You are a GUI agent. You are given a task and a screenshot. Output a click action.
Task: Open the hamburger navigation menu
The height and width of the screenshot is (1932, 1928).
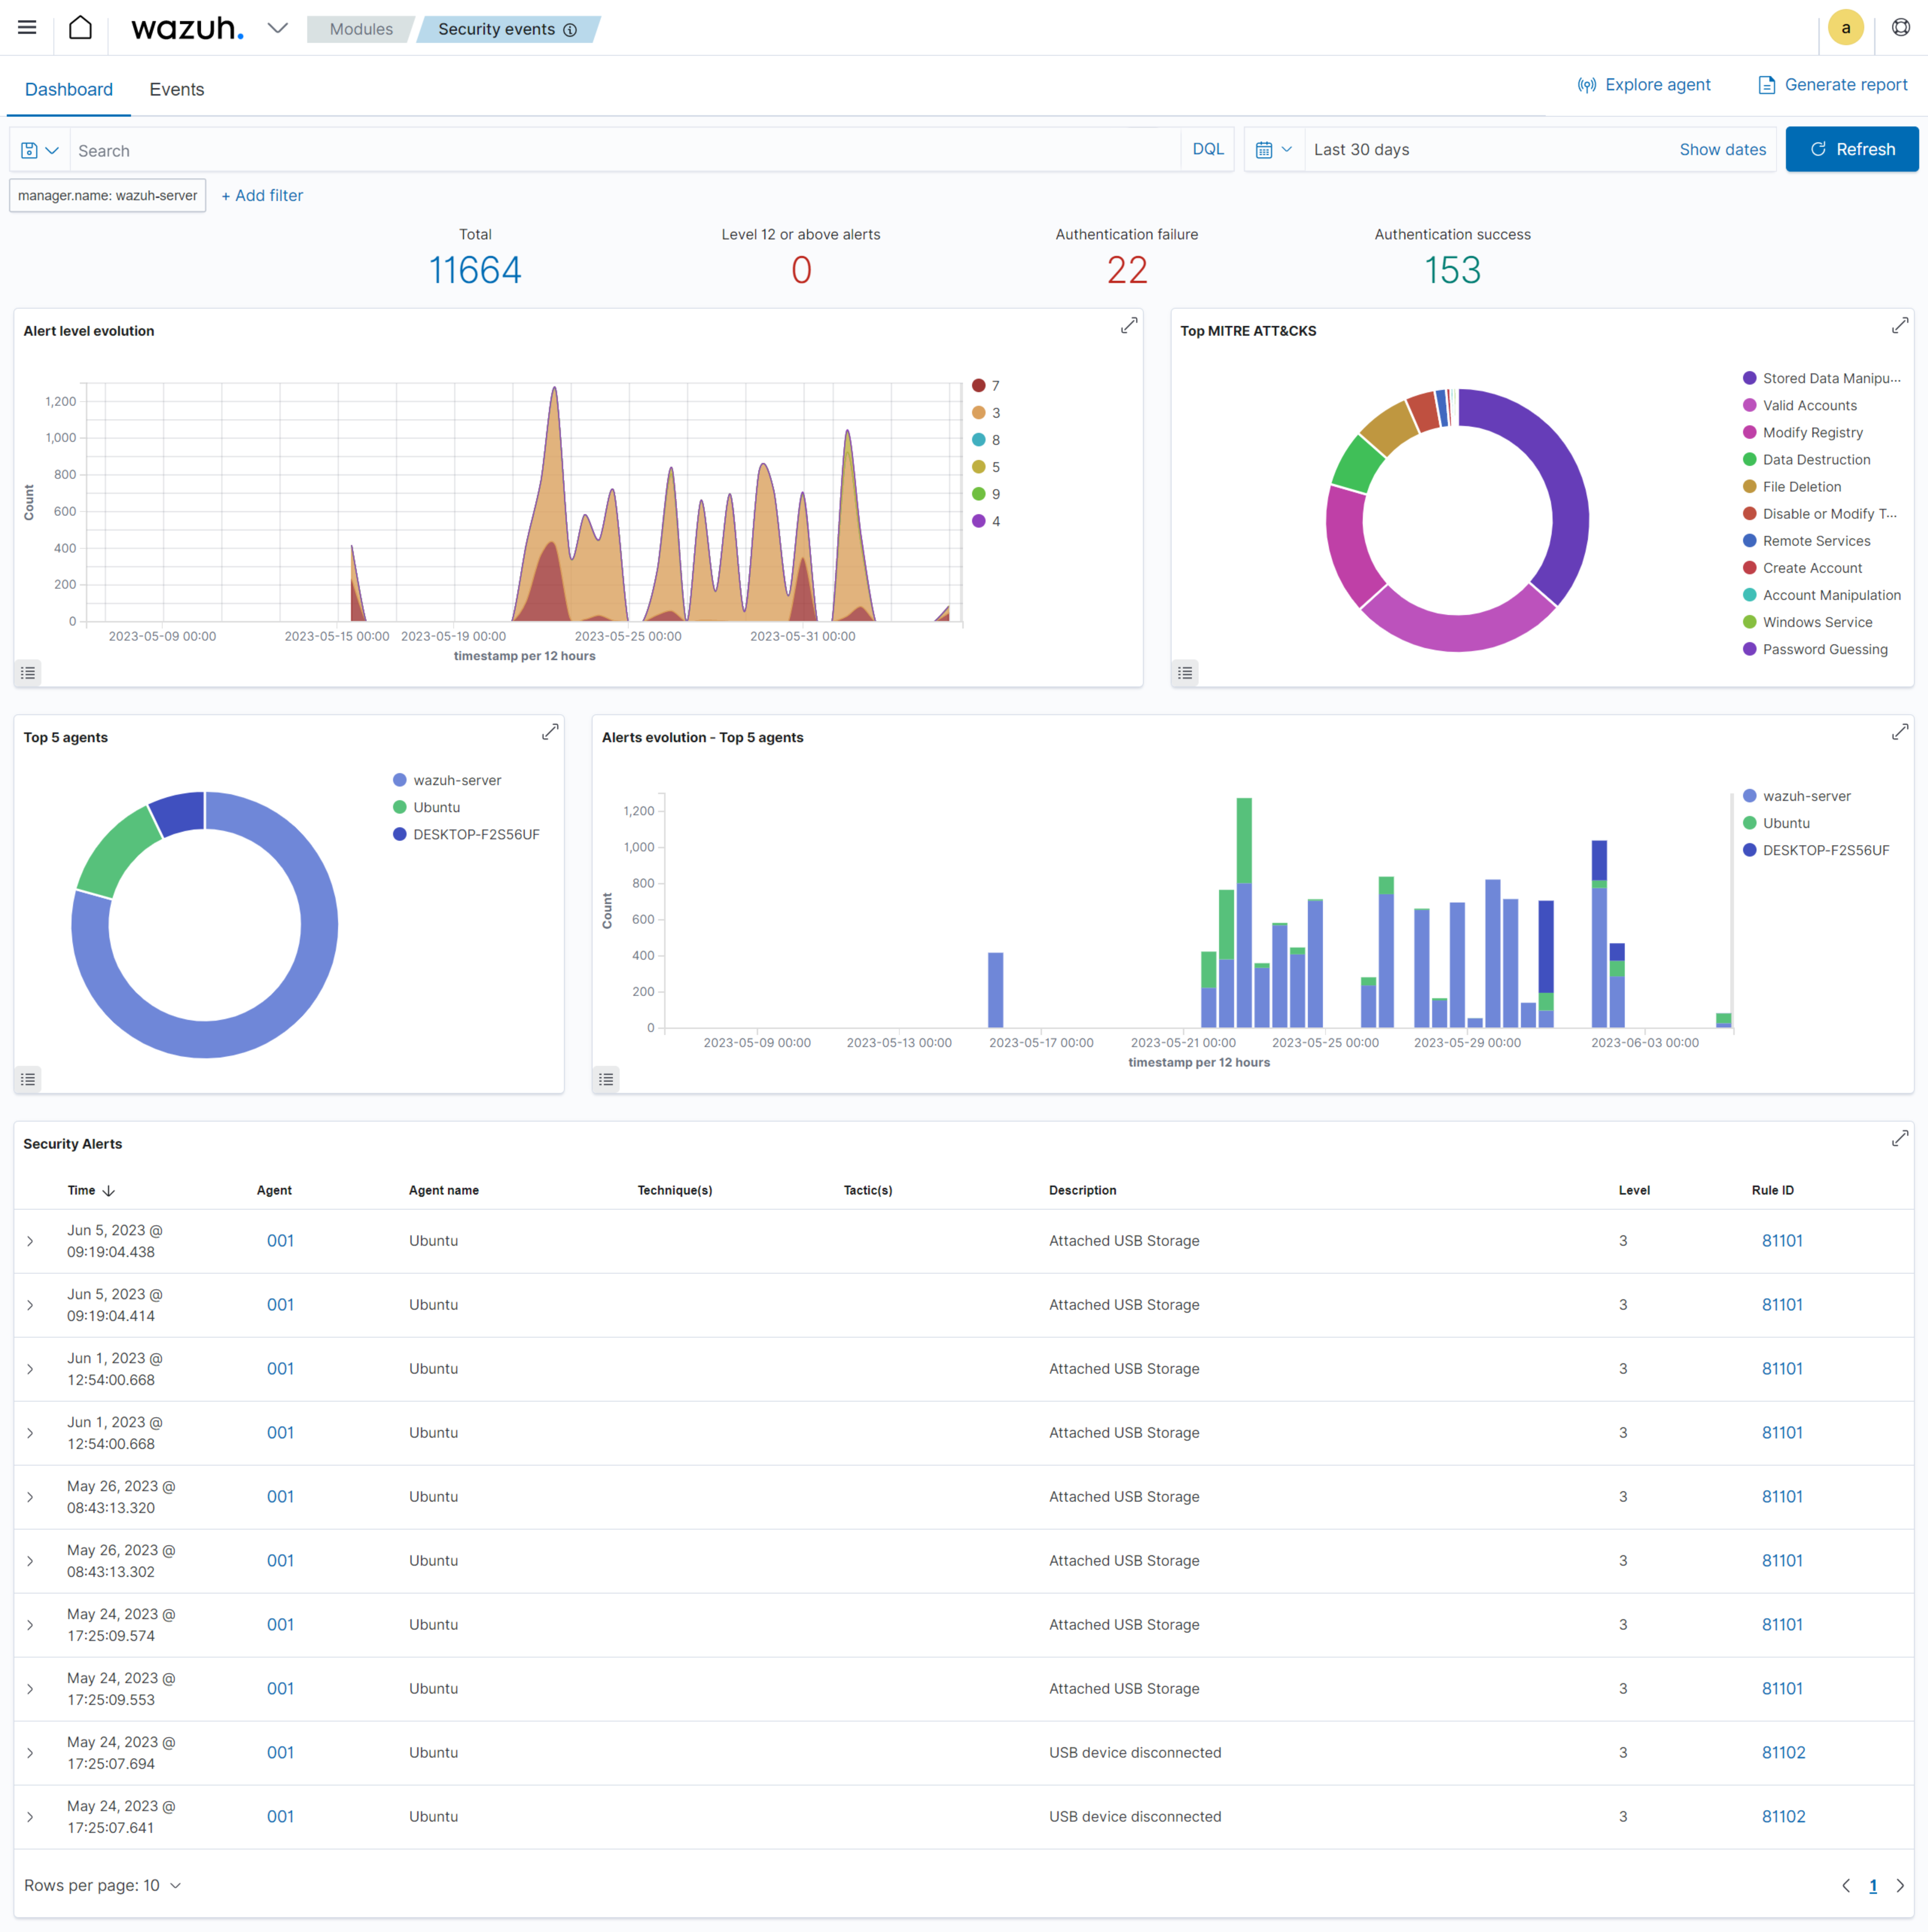(x=27, y=28)
